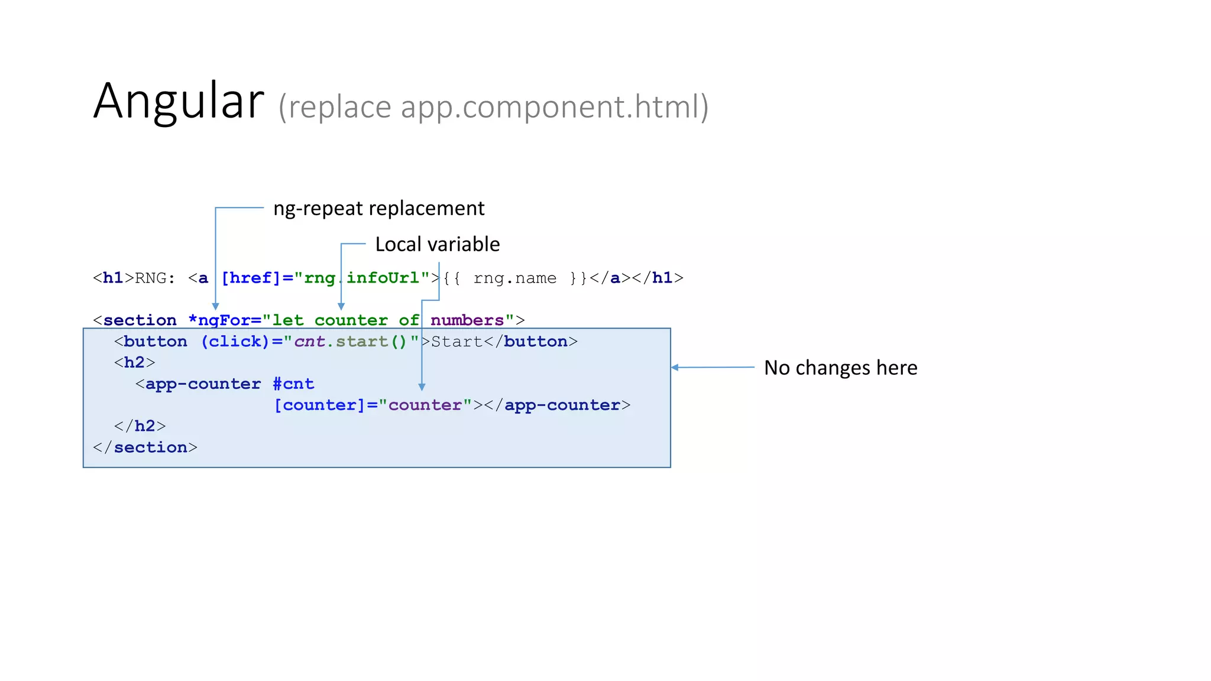Click the opening '<app-counter' tag name

click(x=198, y=384)
